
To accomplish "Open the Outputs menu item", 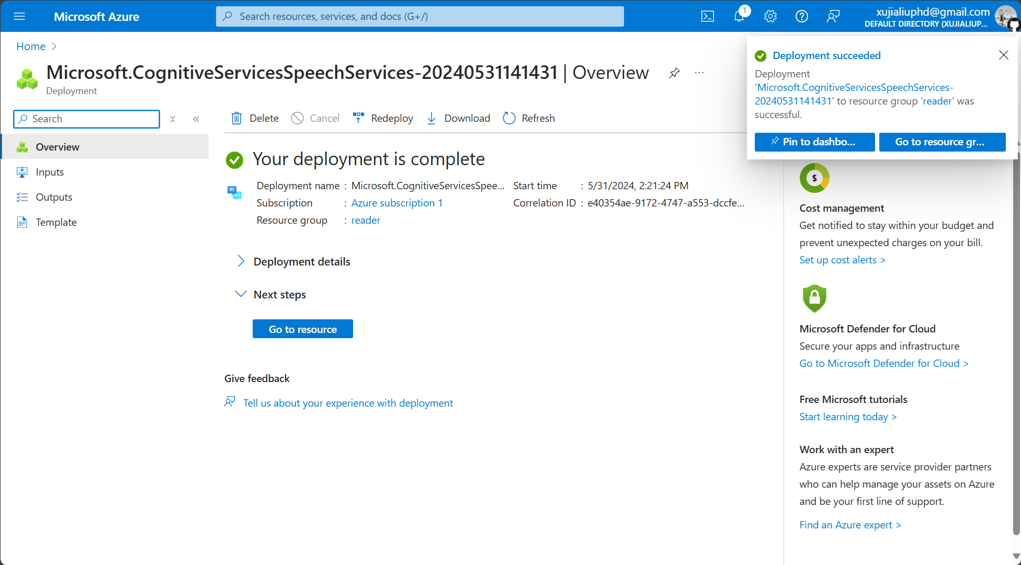I will 54,197.
